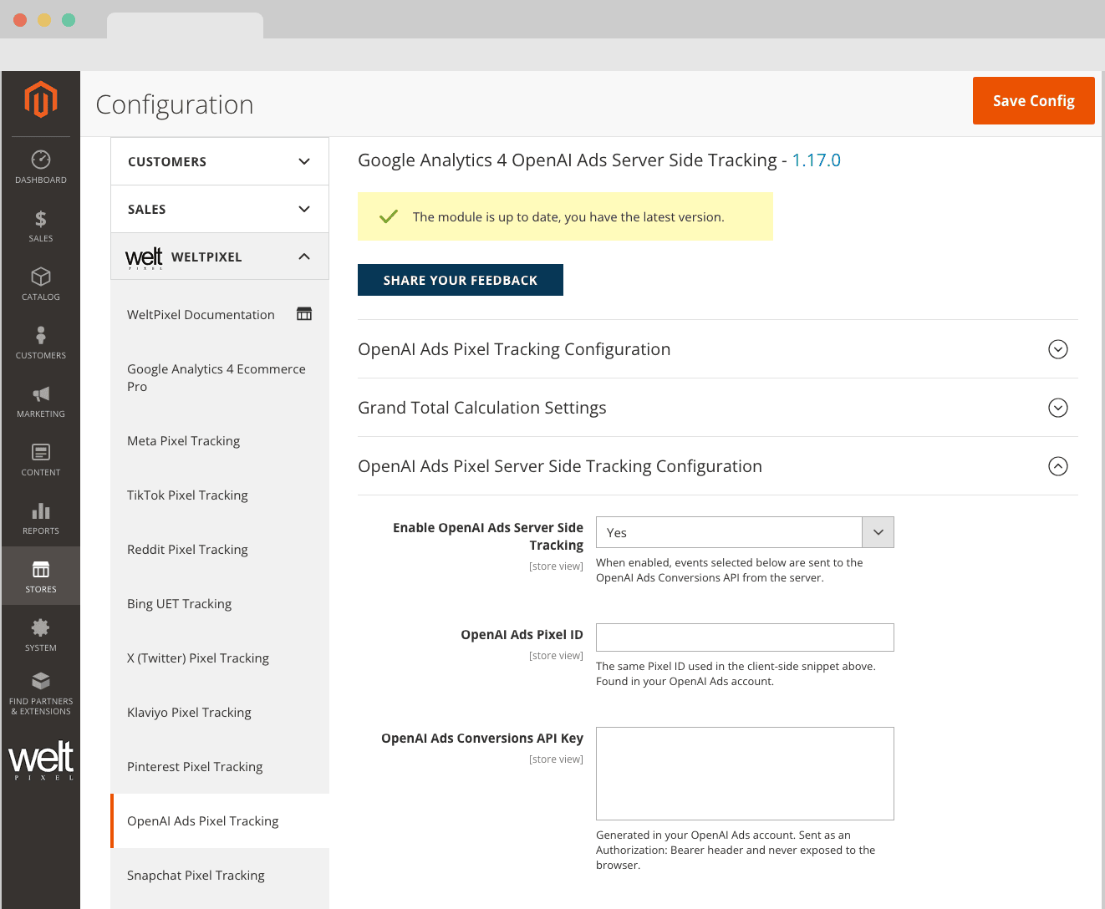The height and width of the screenshot is (909, 1105).
Task: Open the Stores storefront icon
Action: (41, 569)
